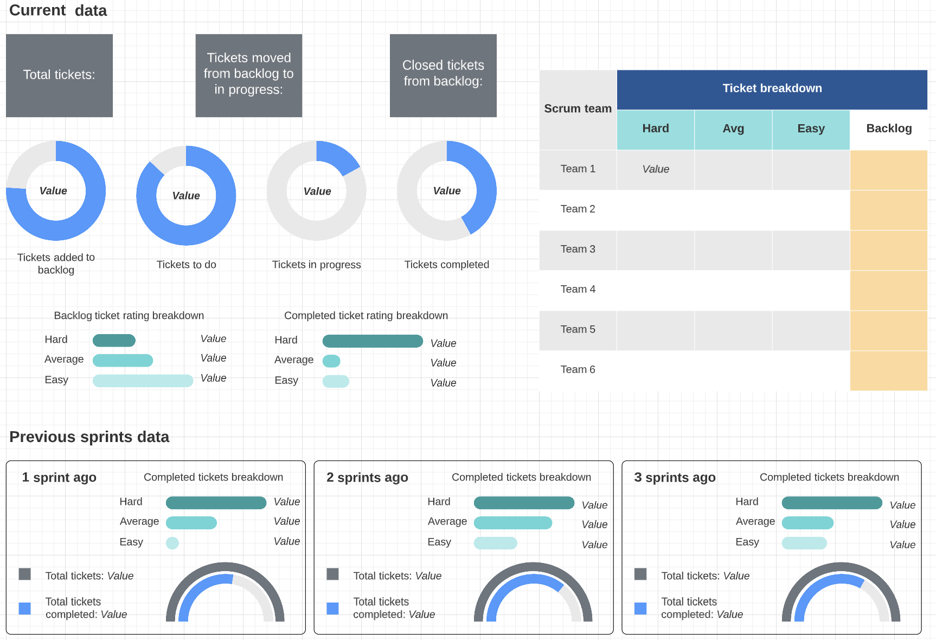The width and height of the screenshot is (936, 640).
Task: Click the gray legend square in 3 sprints ago
Action: (x=640, y=574)
